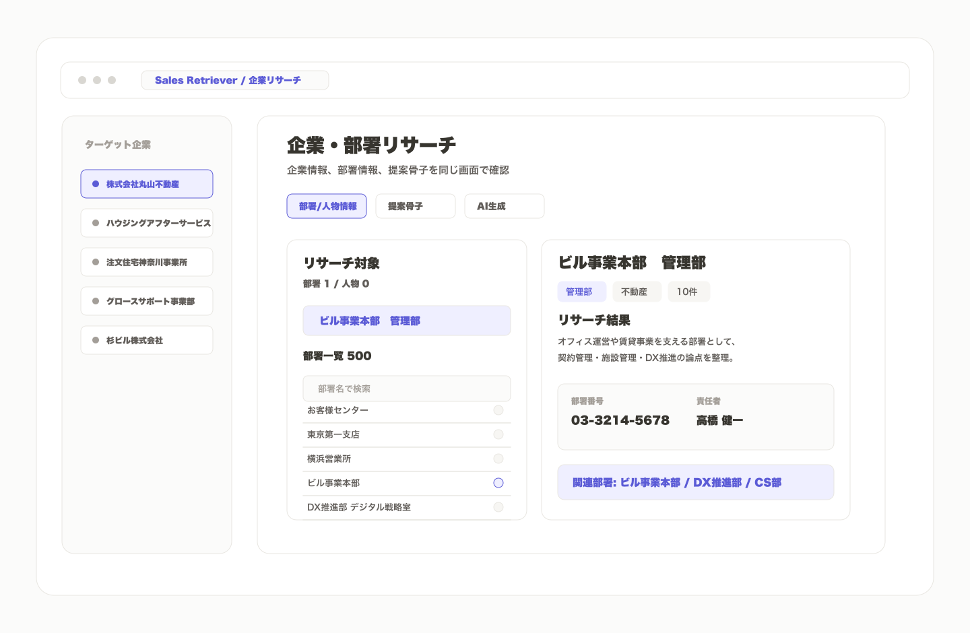This screenshot has width=970, height=633.
Task: Open the AI生成 tab
Action: coord(505,206)
